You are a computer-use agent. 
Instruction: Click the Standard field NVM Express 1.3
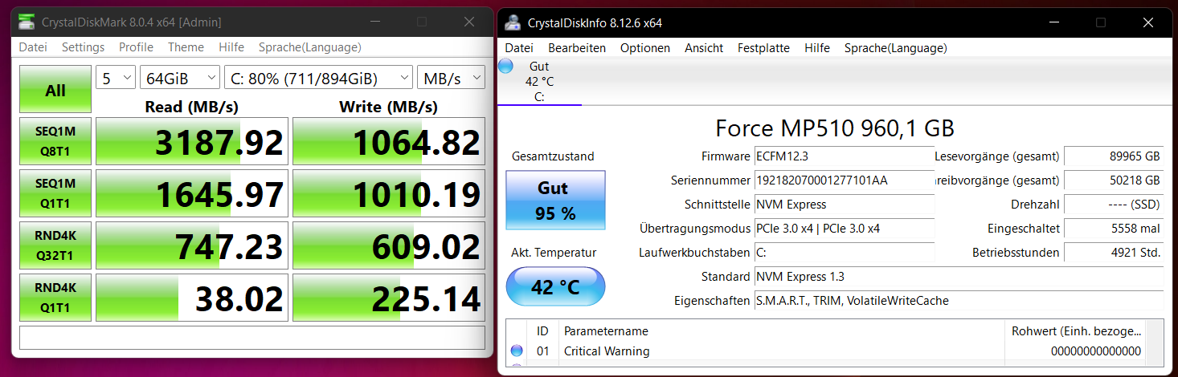pos(959,277)
